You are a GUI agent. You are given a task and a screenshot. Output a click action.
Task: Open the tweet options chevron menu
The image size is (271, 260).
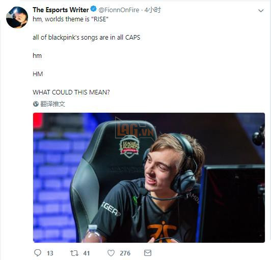tap(261, 11)
